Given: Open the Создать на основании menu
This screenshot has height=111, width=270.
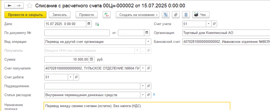Looking at the screenshot, I should click(138, 15).
